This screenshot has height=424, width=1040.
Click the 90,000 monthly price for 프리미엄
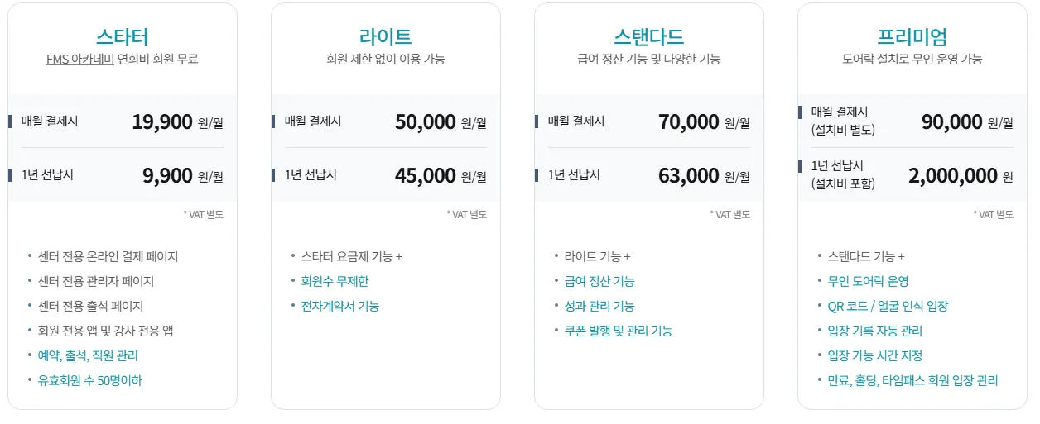(952, 122)
